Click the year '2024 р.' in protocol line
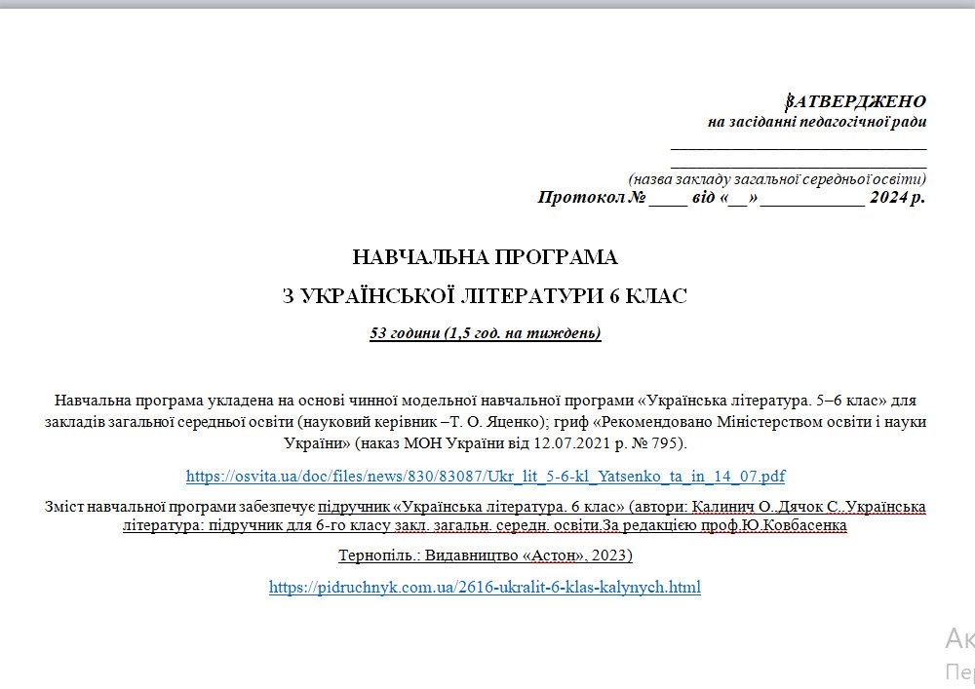 (897, 198)
